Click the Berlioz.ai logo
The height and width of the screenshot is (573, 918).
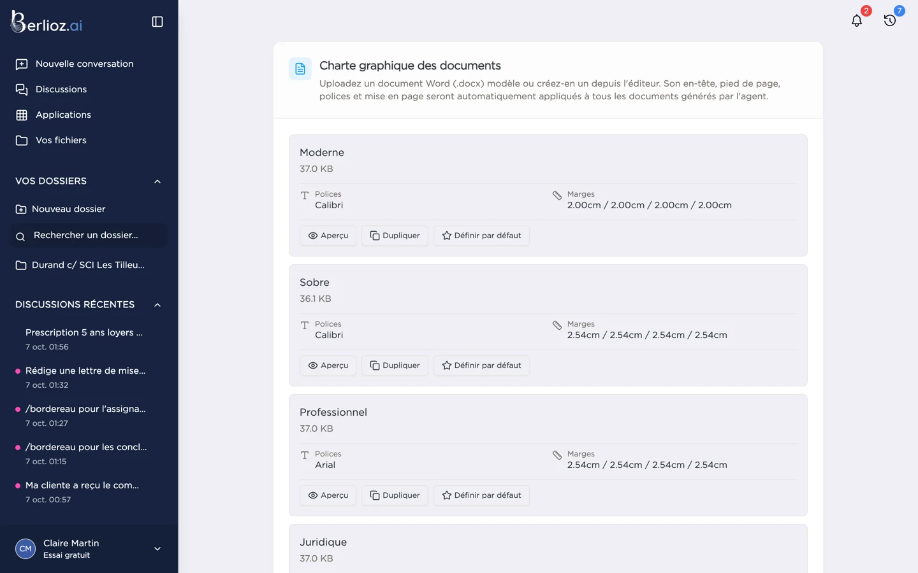click(47, 22)
